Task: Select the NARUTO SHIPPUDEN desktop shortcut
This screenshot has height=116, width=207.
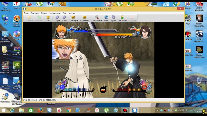Action: tap(17, 68)
